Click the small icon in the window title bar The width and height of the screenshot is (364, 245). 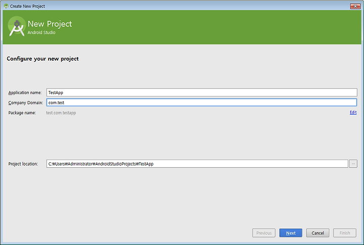point(6,6)
